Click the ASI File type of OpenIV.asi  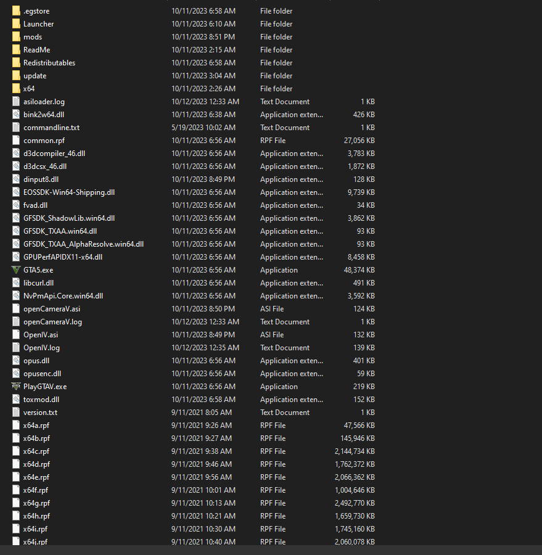tap(272, 335)
